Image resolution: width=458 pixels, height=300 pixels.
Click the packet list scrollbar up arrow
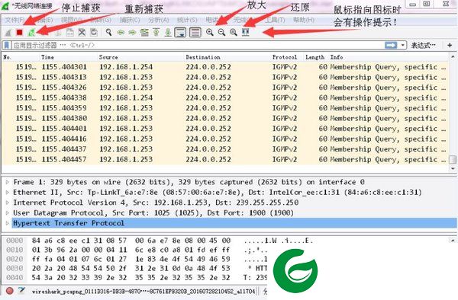453,57
